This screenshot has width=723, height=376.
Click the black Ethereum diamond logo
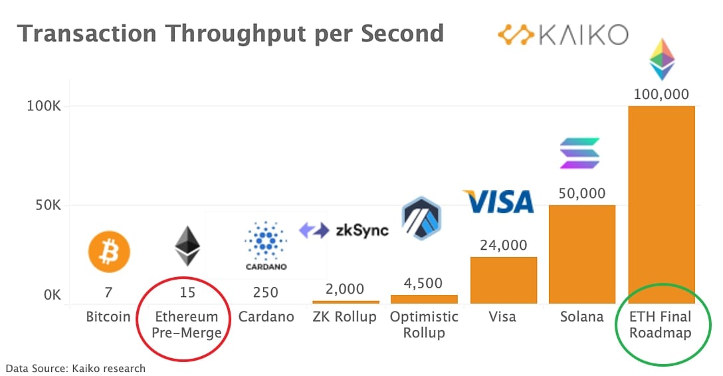pos(187,246)
